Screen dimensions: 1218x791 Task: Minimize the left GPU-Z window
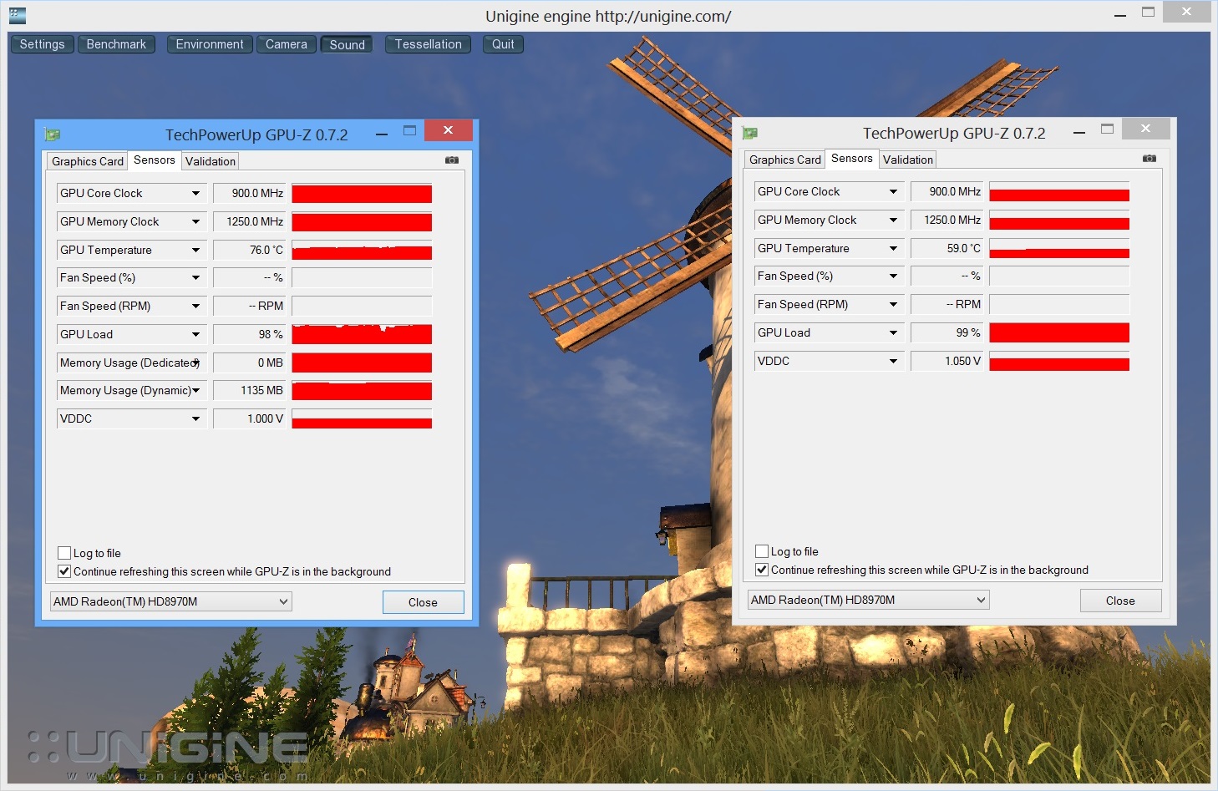point(382,133)
